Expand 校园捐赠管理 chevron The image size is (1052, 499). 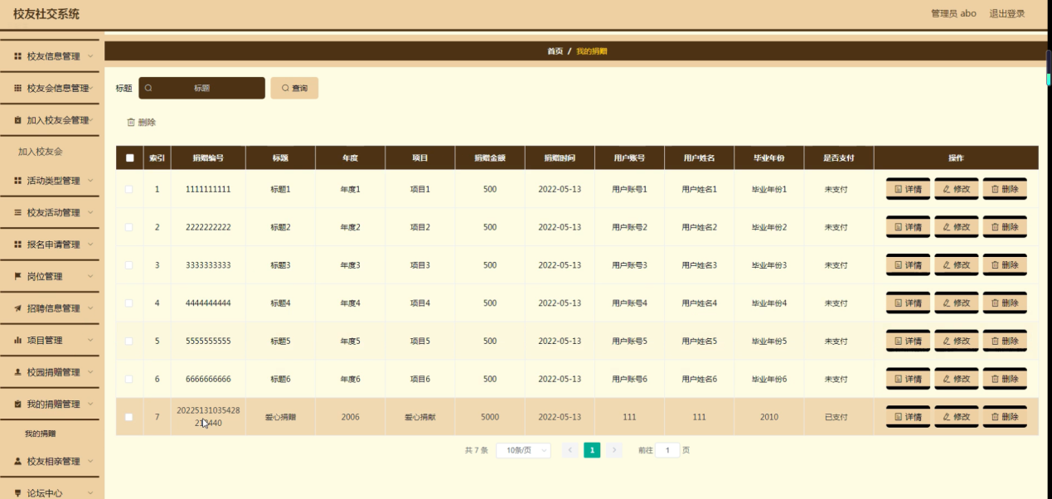tap(90, 372)
